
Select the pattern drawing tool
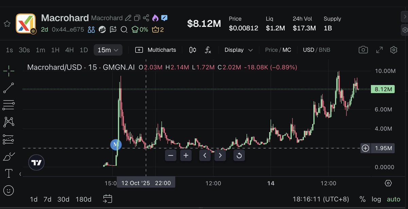[x=8, y=122]
